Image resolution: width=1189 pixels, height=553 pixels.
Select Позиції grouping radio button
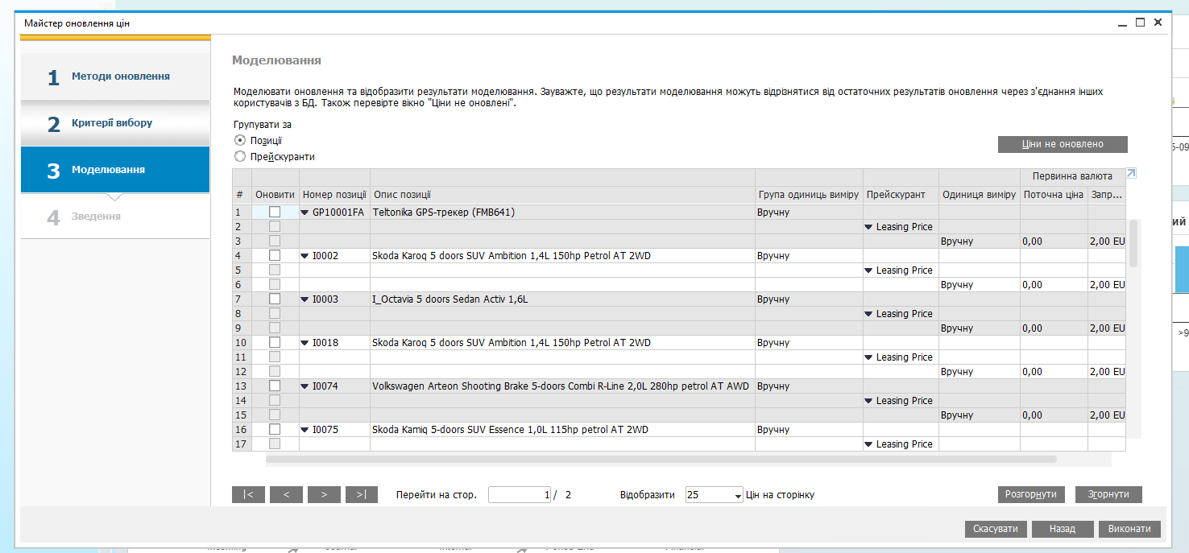pyautogui.click(x=239, y=140)
